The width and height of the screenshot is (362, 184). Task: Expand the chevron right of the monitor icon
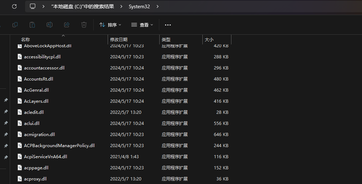click(x=43, y=6)
